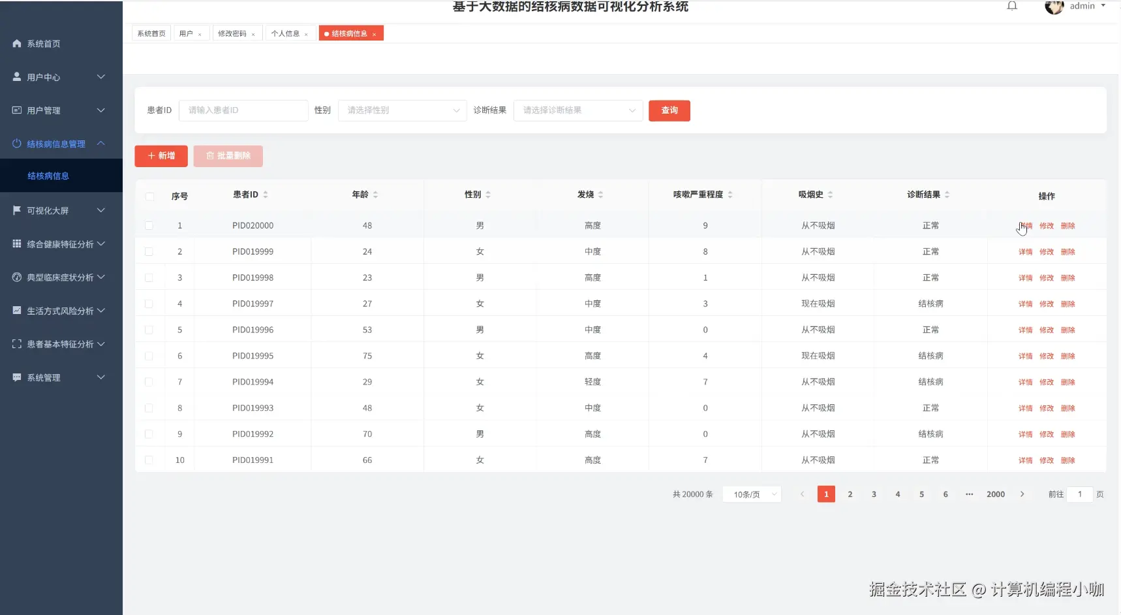
Task: Click the icon beside 典型临床症状分析
Action: 17,277
